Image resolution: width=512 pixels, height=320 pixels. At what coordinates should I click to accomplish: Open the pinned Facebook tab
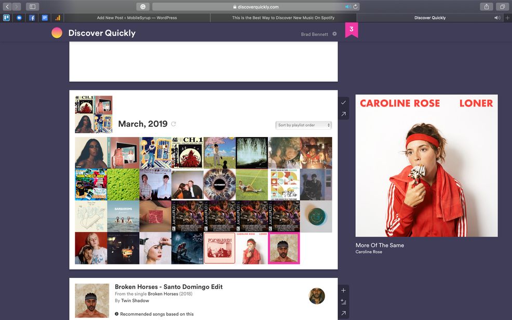point(32,18)
